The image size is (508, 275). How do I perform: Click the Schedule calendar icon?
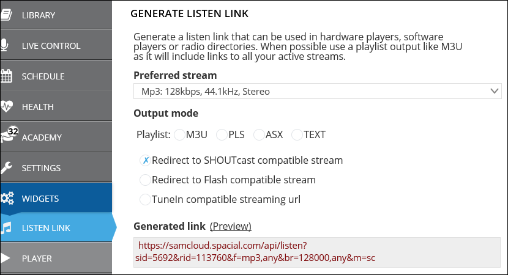[x=6, y=76]
